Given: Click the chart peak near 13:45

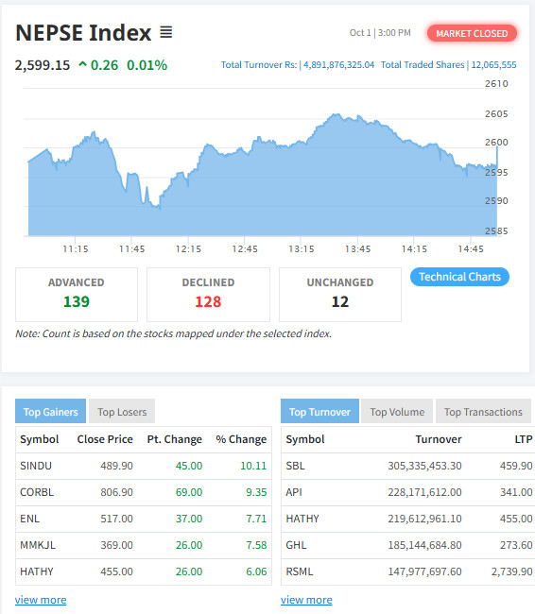Looking at the screenshot, I should tap(336, 114).
